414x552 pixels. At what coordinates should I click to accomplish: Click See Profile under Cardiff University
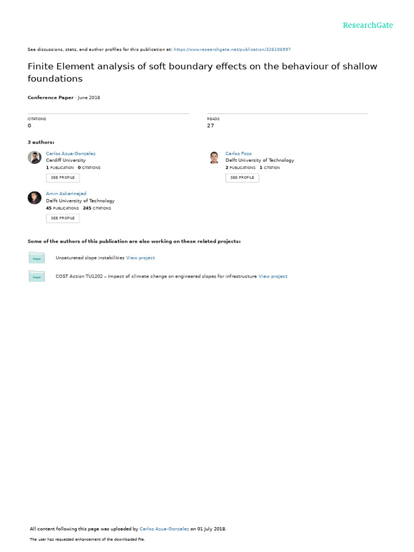tap(63, 178)
